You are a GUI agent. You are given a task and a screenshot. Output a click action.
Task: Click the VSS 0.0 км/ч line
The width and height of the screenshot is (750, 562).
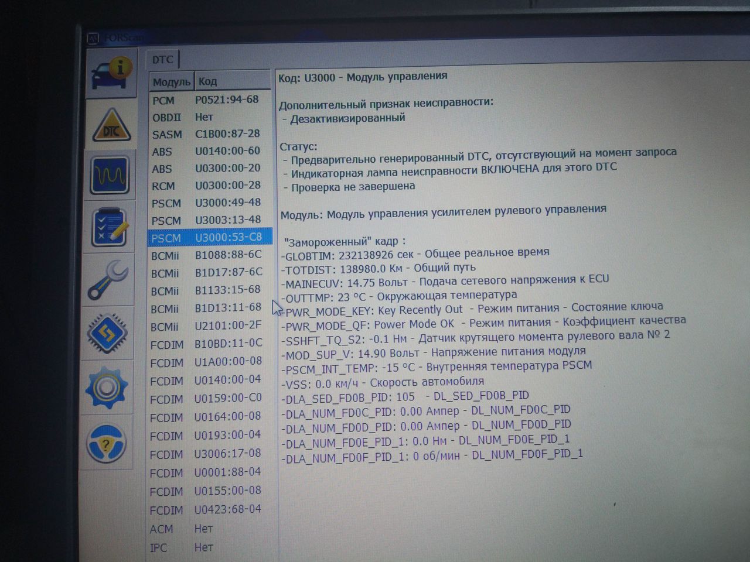click(x=383, y=383)
